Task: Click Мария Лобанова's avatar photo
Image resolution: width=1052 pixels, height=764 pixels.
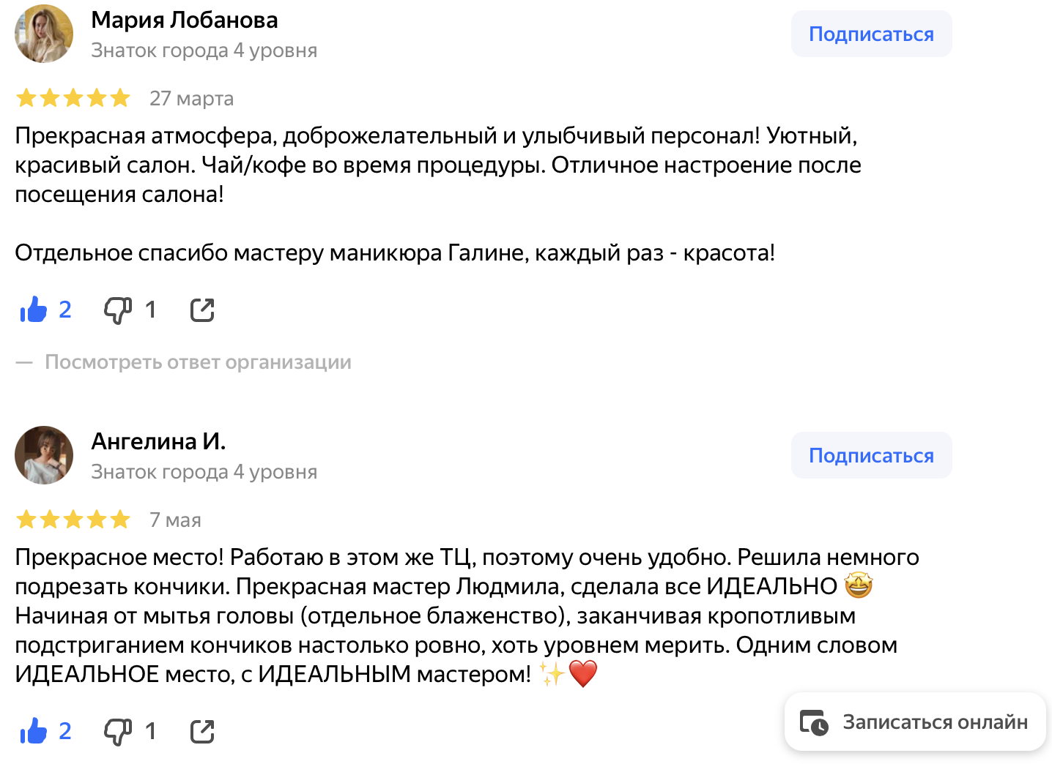Action: click(x=44, y=34)
